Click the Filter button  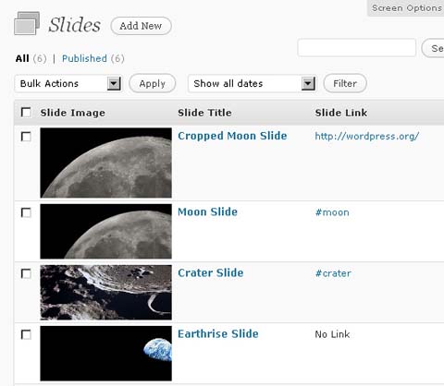(345, 83)
